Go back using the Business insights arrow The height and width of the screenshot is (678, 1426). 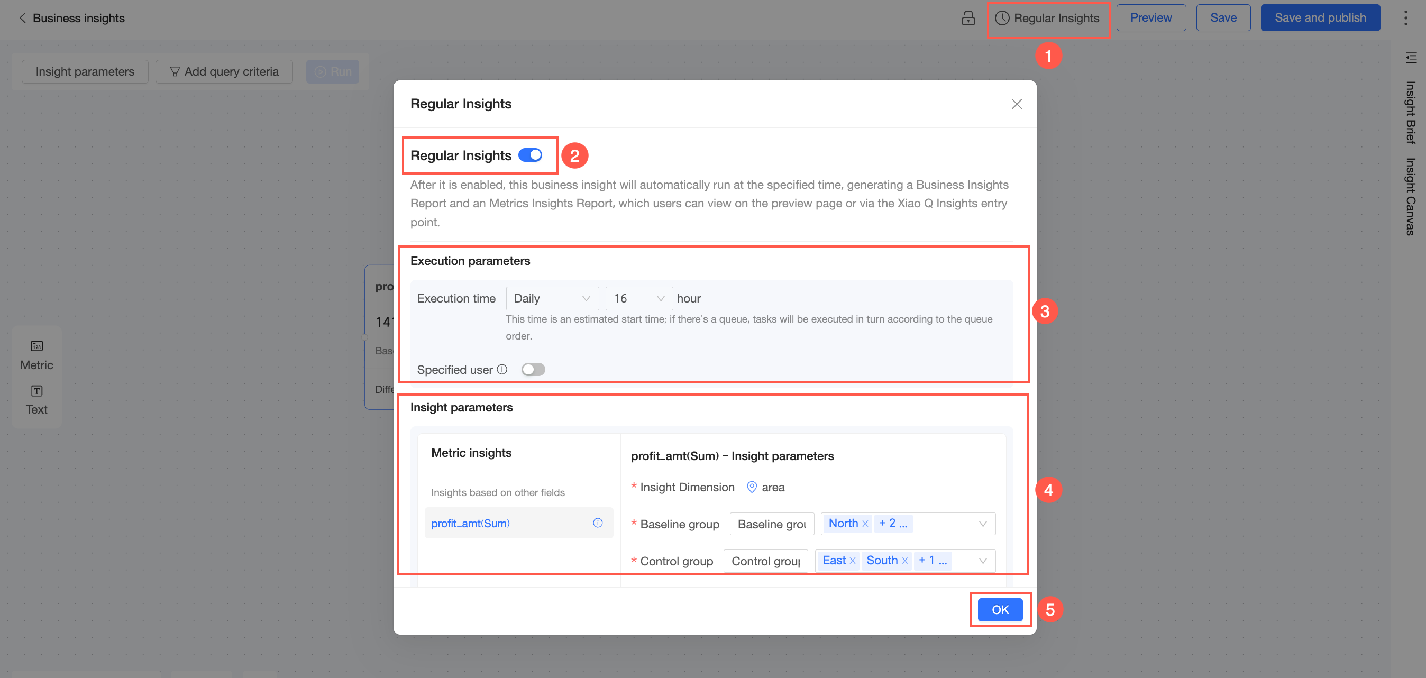click(x=22, y=19)
